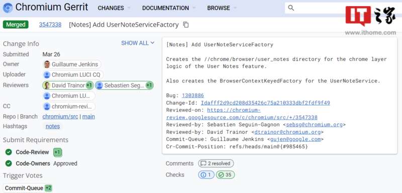
Task: Open the CHANGES dropdown menu
Action: [x=114, y=8]
